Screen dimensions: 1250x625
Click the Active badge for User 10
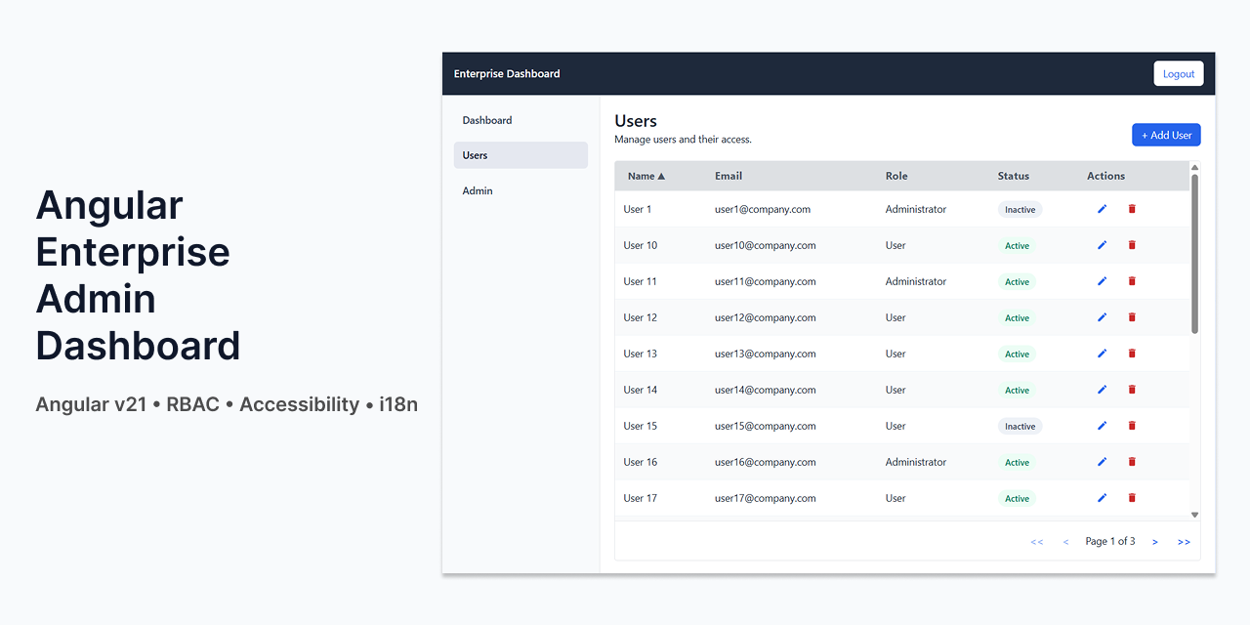coord(1017,245)
